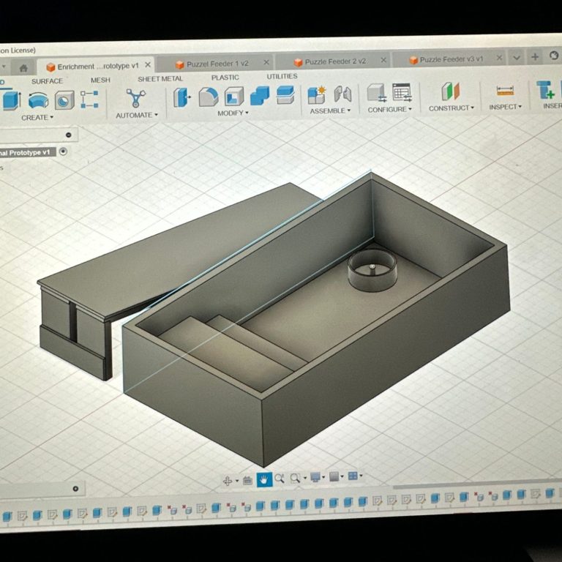
Task: Open the Modify dropdown menu
Action: [x=233, y=113]
